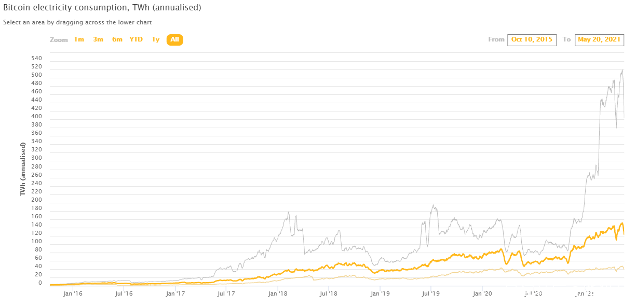Select the Jul '16 x-axis tick label
The width and height of the screenshot is (636, 308).
coord(124,293)
